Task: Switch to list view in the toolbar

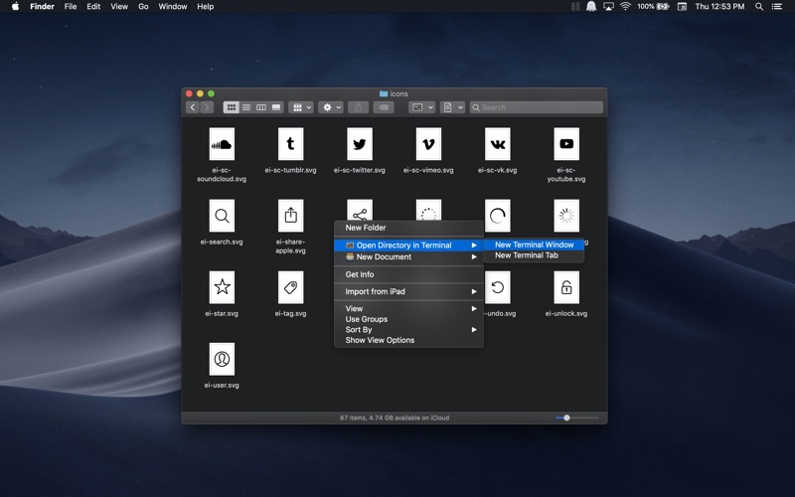Action: pyautogui.click(x=246, y=107)
